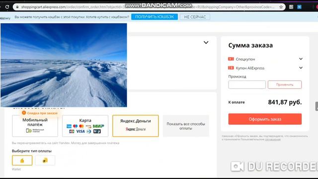This screenshot has width=318, height=179.
Task: Open the blue browser extension icon
Action: pyautogui.click(x=299, y=7)
